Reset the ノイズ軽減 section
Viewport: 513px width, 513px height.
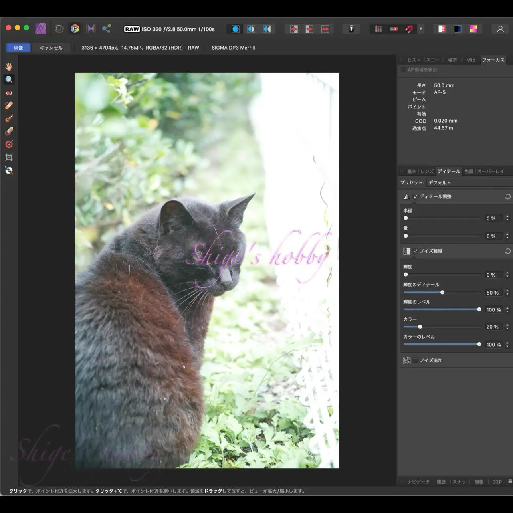click(508, 251)
